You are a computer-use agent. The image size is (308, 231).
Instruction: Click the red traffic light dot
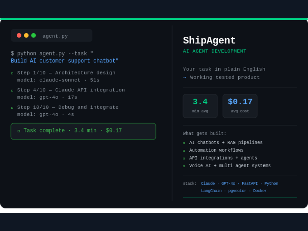[19, 35]
